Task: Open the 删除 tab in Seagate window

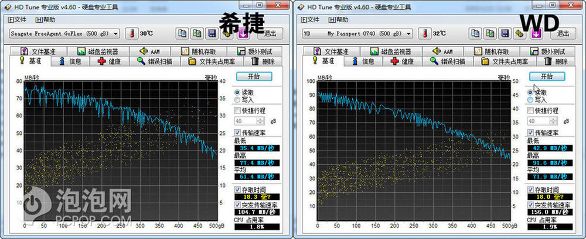Action: pos(264,61)
